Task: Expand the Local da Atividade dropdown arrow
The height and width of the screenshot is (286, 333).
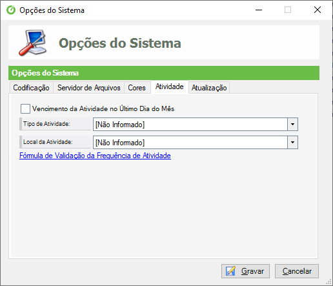Action: [292, 142]
